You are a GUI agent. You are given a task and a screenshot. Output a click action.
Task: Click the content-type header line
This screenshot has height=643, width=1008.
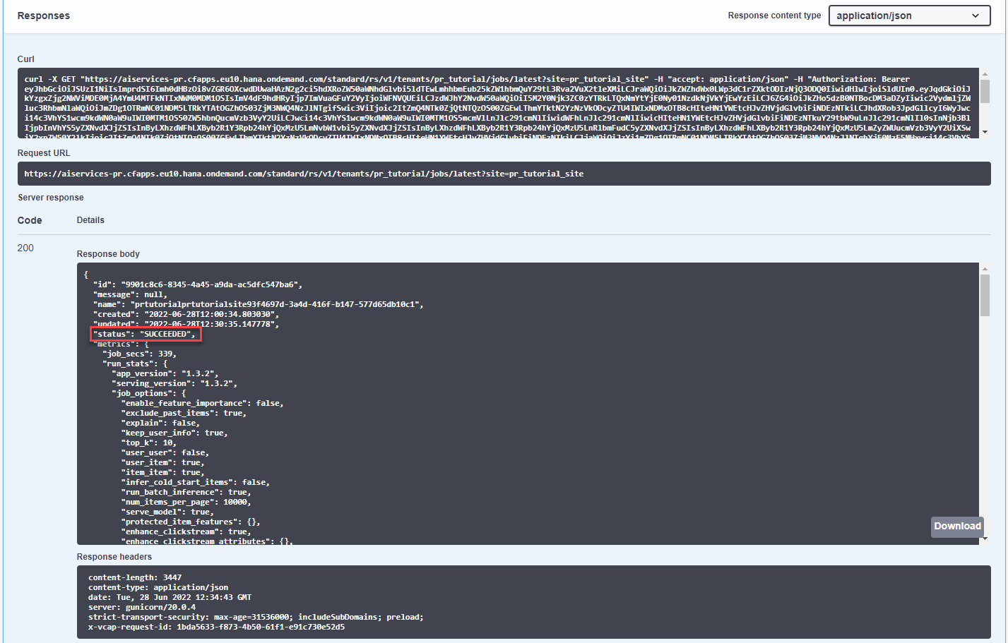point(158,587)
